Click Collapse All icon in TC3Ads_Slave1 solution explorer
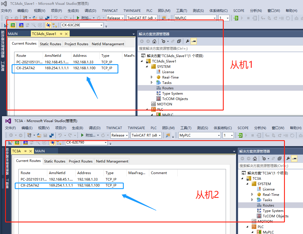 click(179, 41)
